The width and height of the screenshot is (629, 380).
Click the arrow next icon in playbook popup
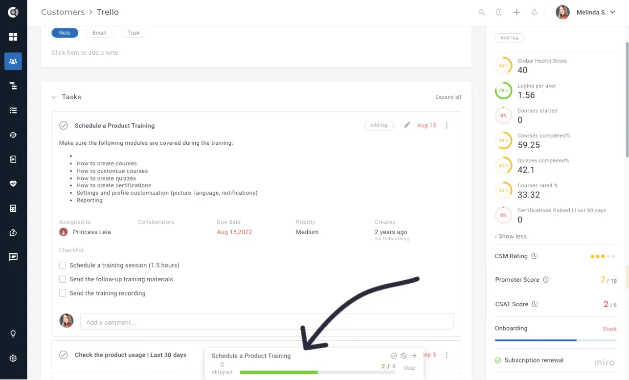click(x=413, y=356)
